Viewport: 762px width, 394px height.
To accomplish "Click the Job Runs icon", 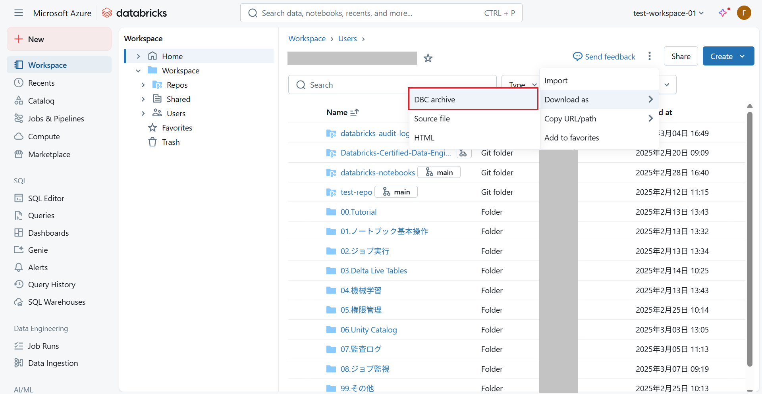I will (19, 346).
